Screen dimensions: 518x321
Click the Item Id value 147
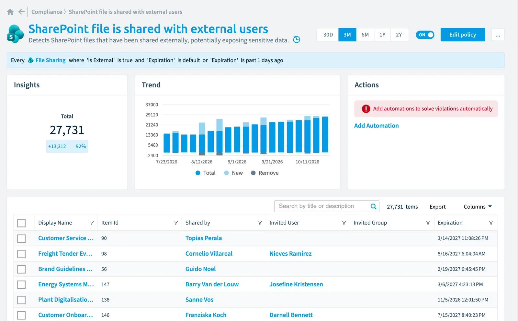pos(105,284)
